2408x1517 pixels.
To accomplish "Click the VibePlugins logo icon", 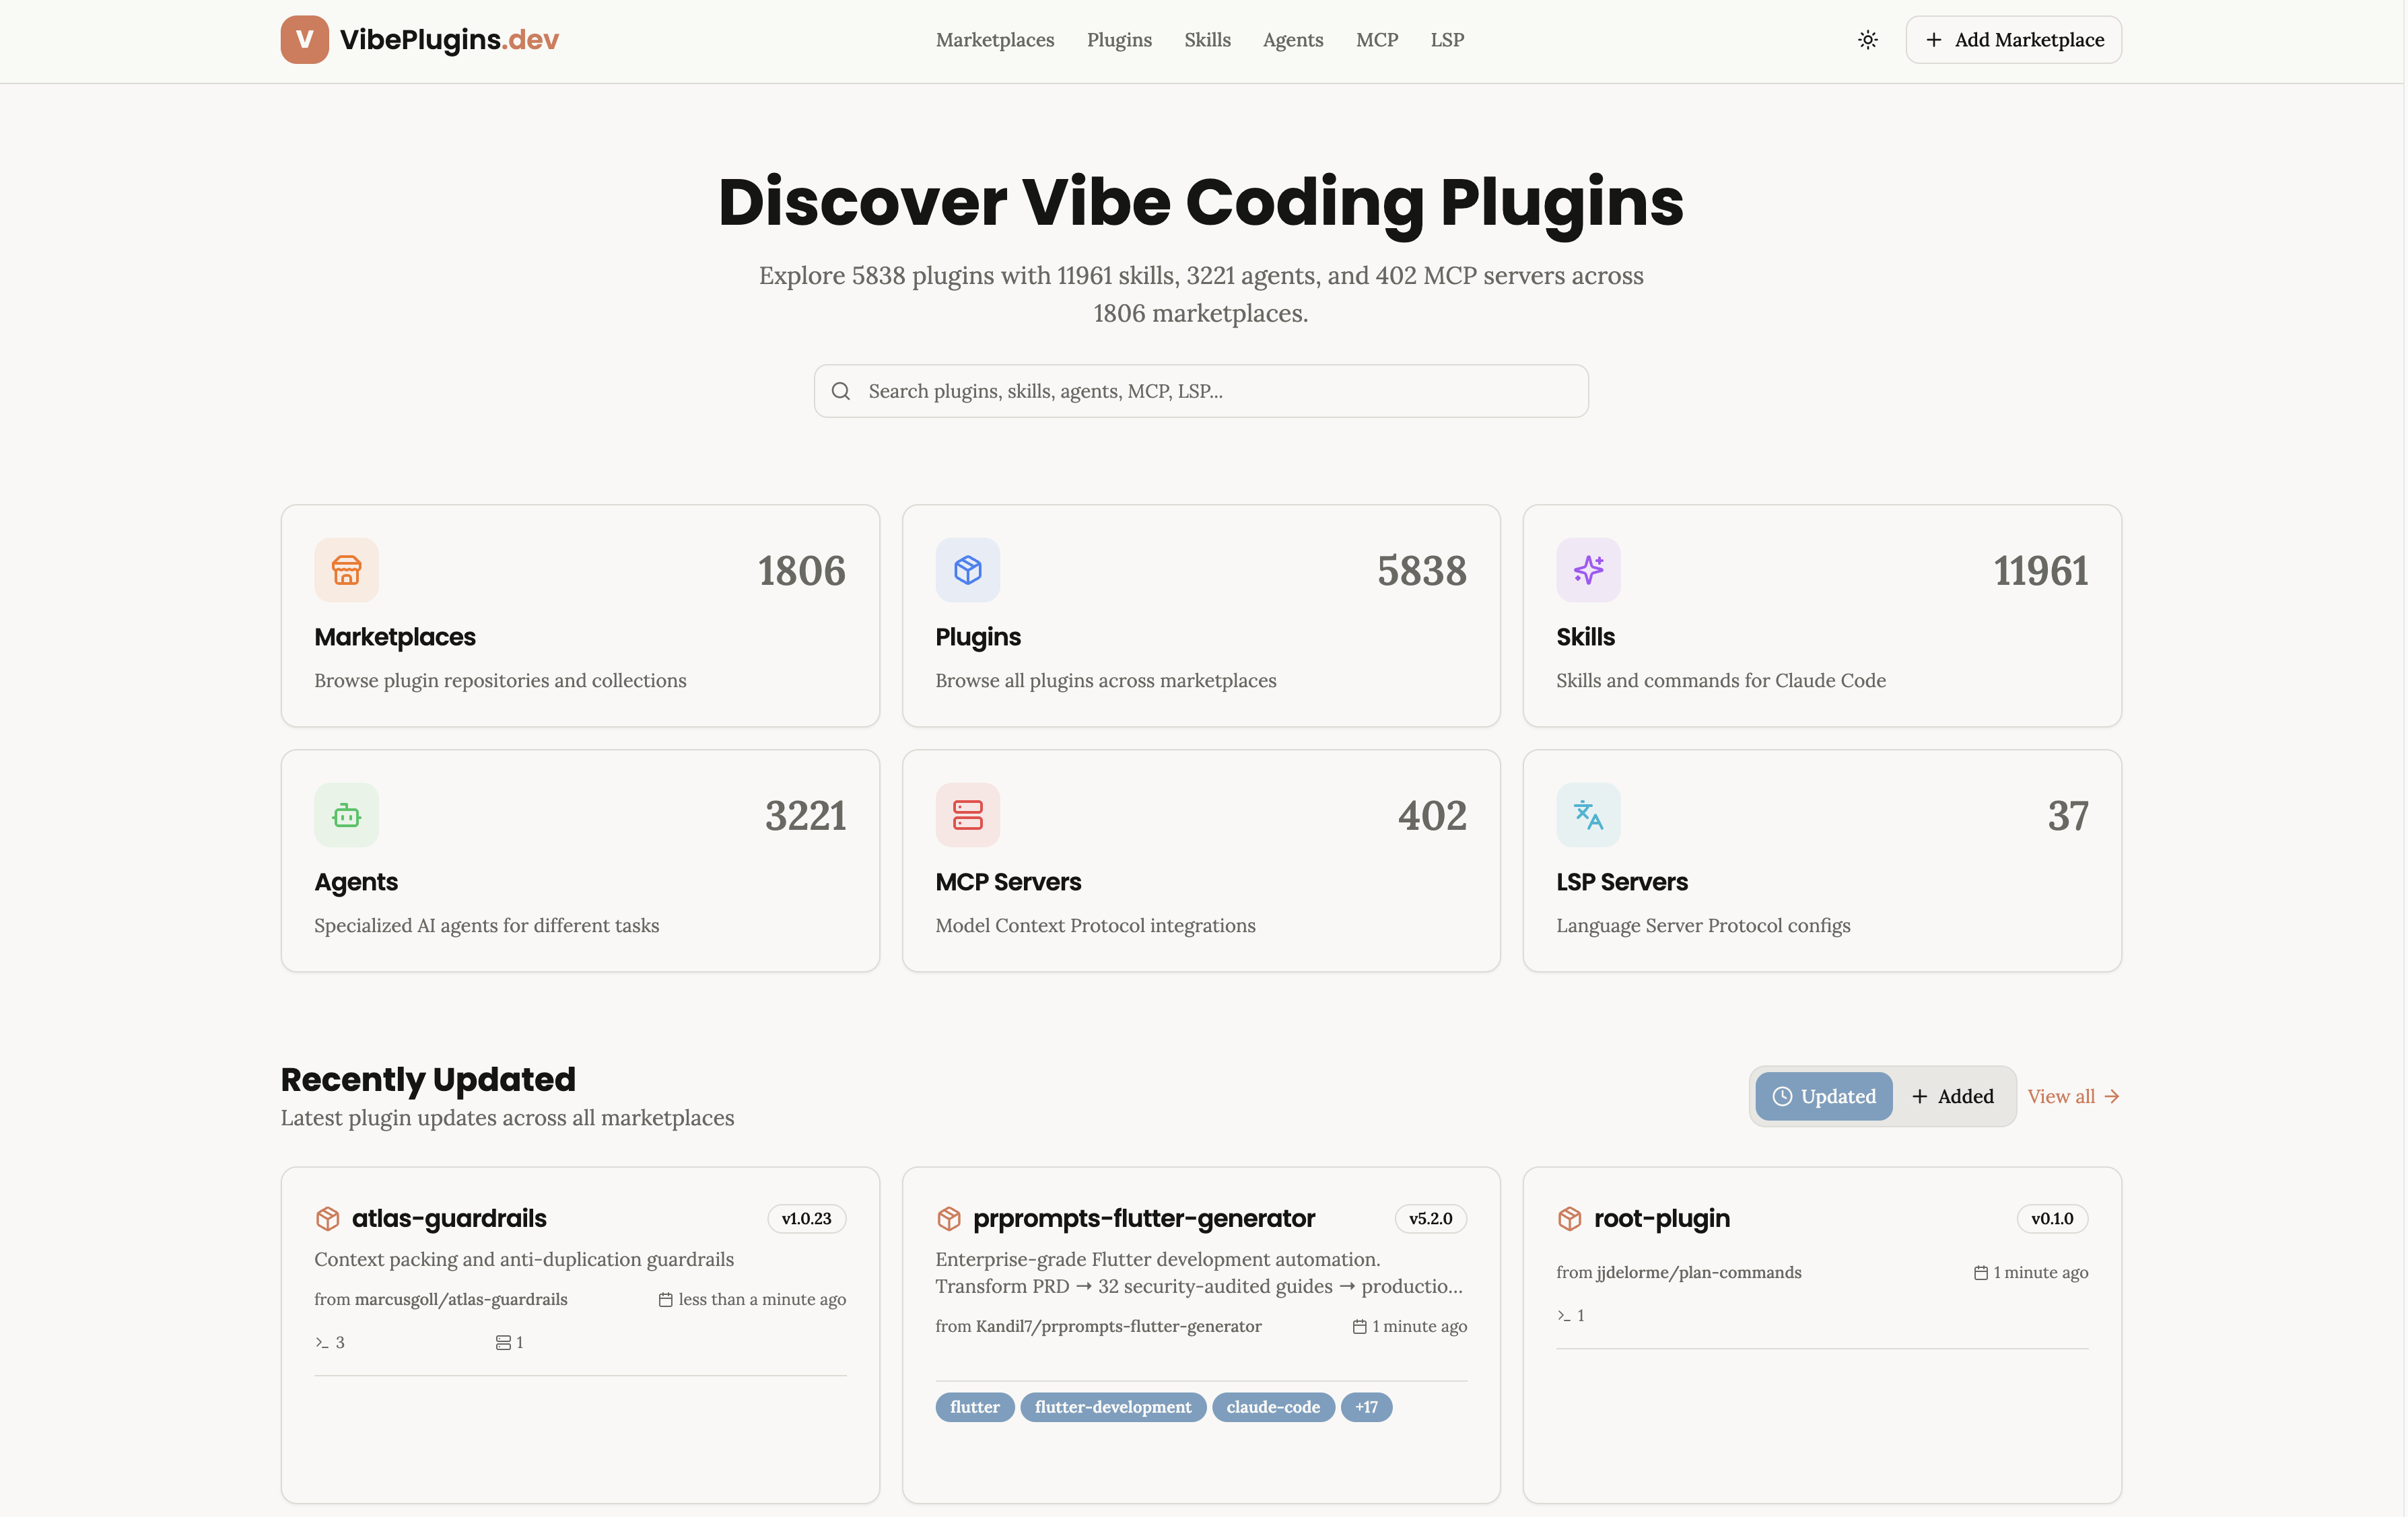I will (305, 40).
